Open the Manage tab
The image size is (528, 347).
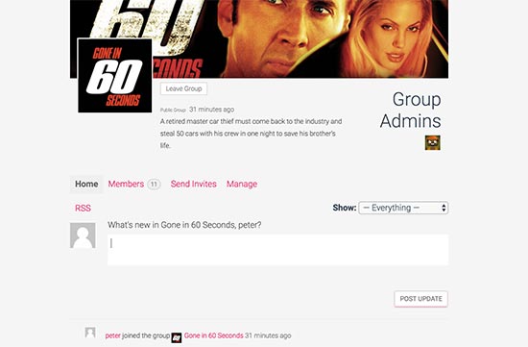click(x=242, y=185)
